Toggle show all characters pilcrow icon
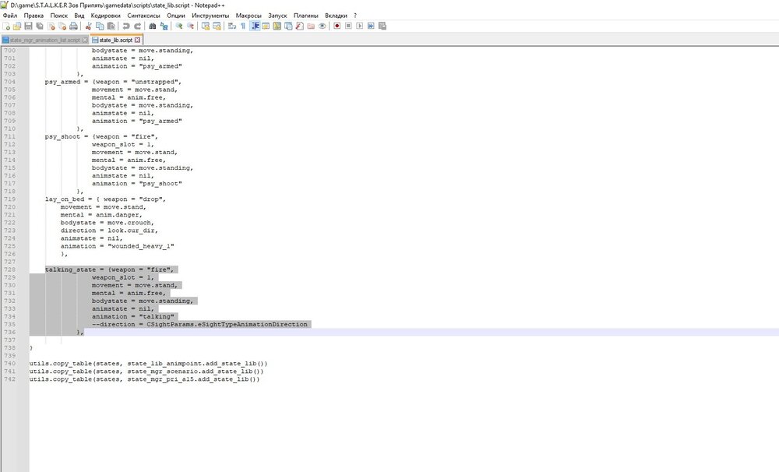Screen dimensions: 779x472 click(x=242, y=26)
